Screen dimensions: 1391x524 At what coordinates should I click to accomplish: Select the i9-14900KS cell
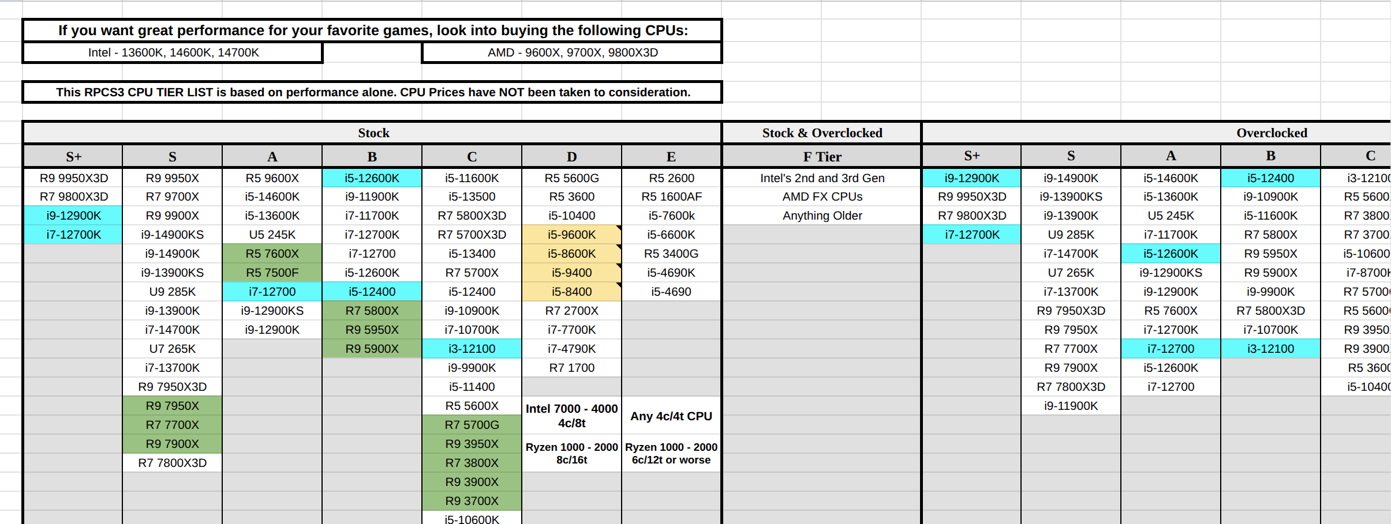(x=172, y=235)
